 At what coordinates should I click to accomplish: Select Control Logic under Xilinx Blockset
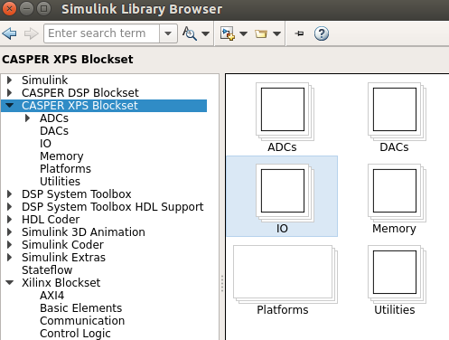[75, 334]
